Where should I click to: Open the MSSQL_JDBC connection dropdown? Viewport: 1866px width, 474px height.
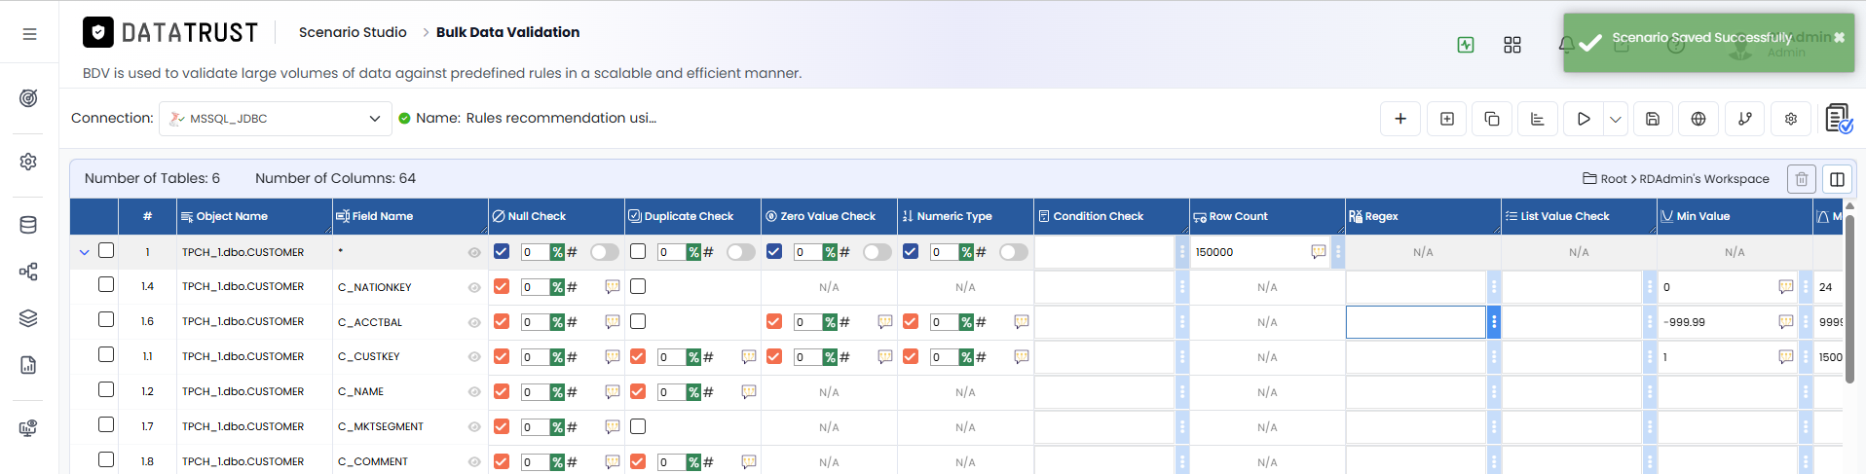click(276, 119)
